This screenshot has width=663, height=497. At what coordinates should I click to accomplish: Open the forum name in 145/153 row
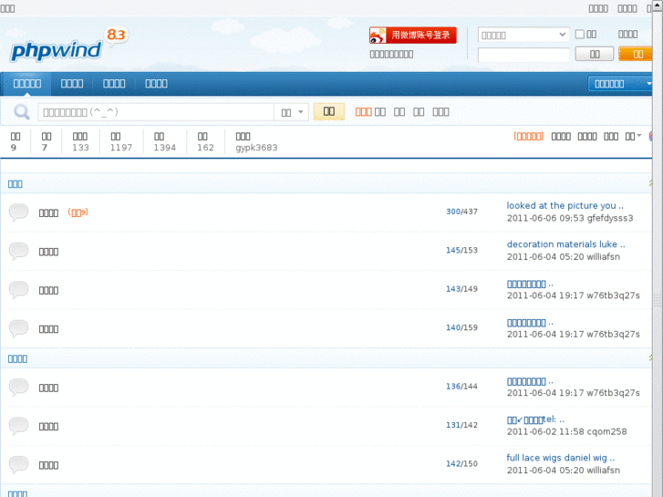tap(48, 252)
